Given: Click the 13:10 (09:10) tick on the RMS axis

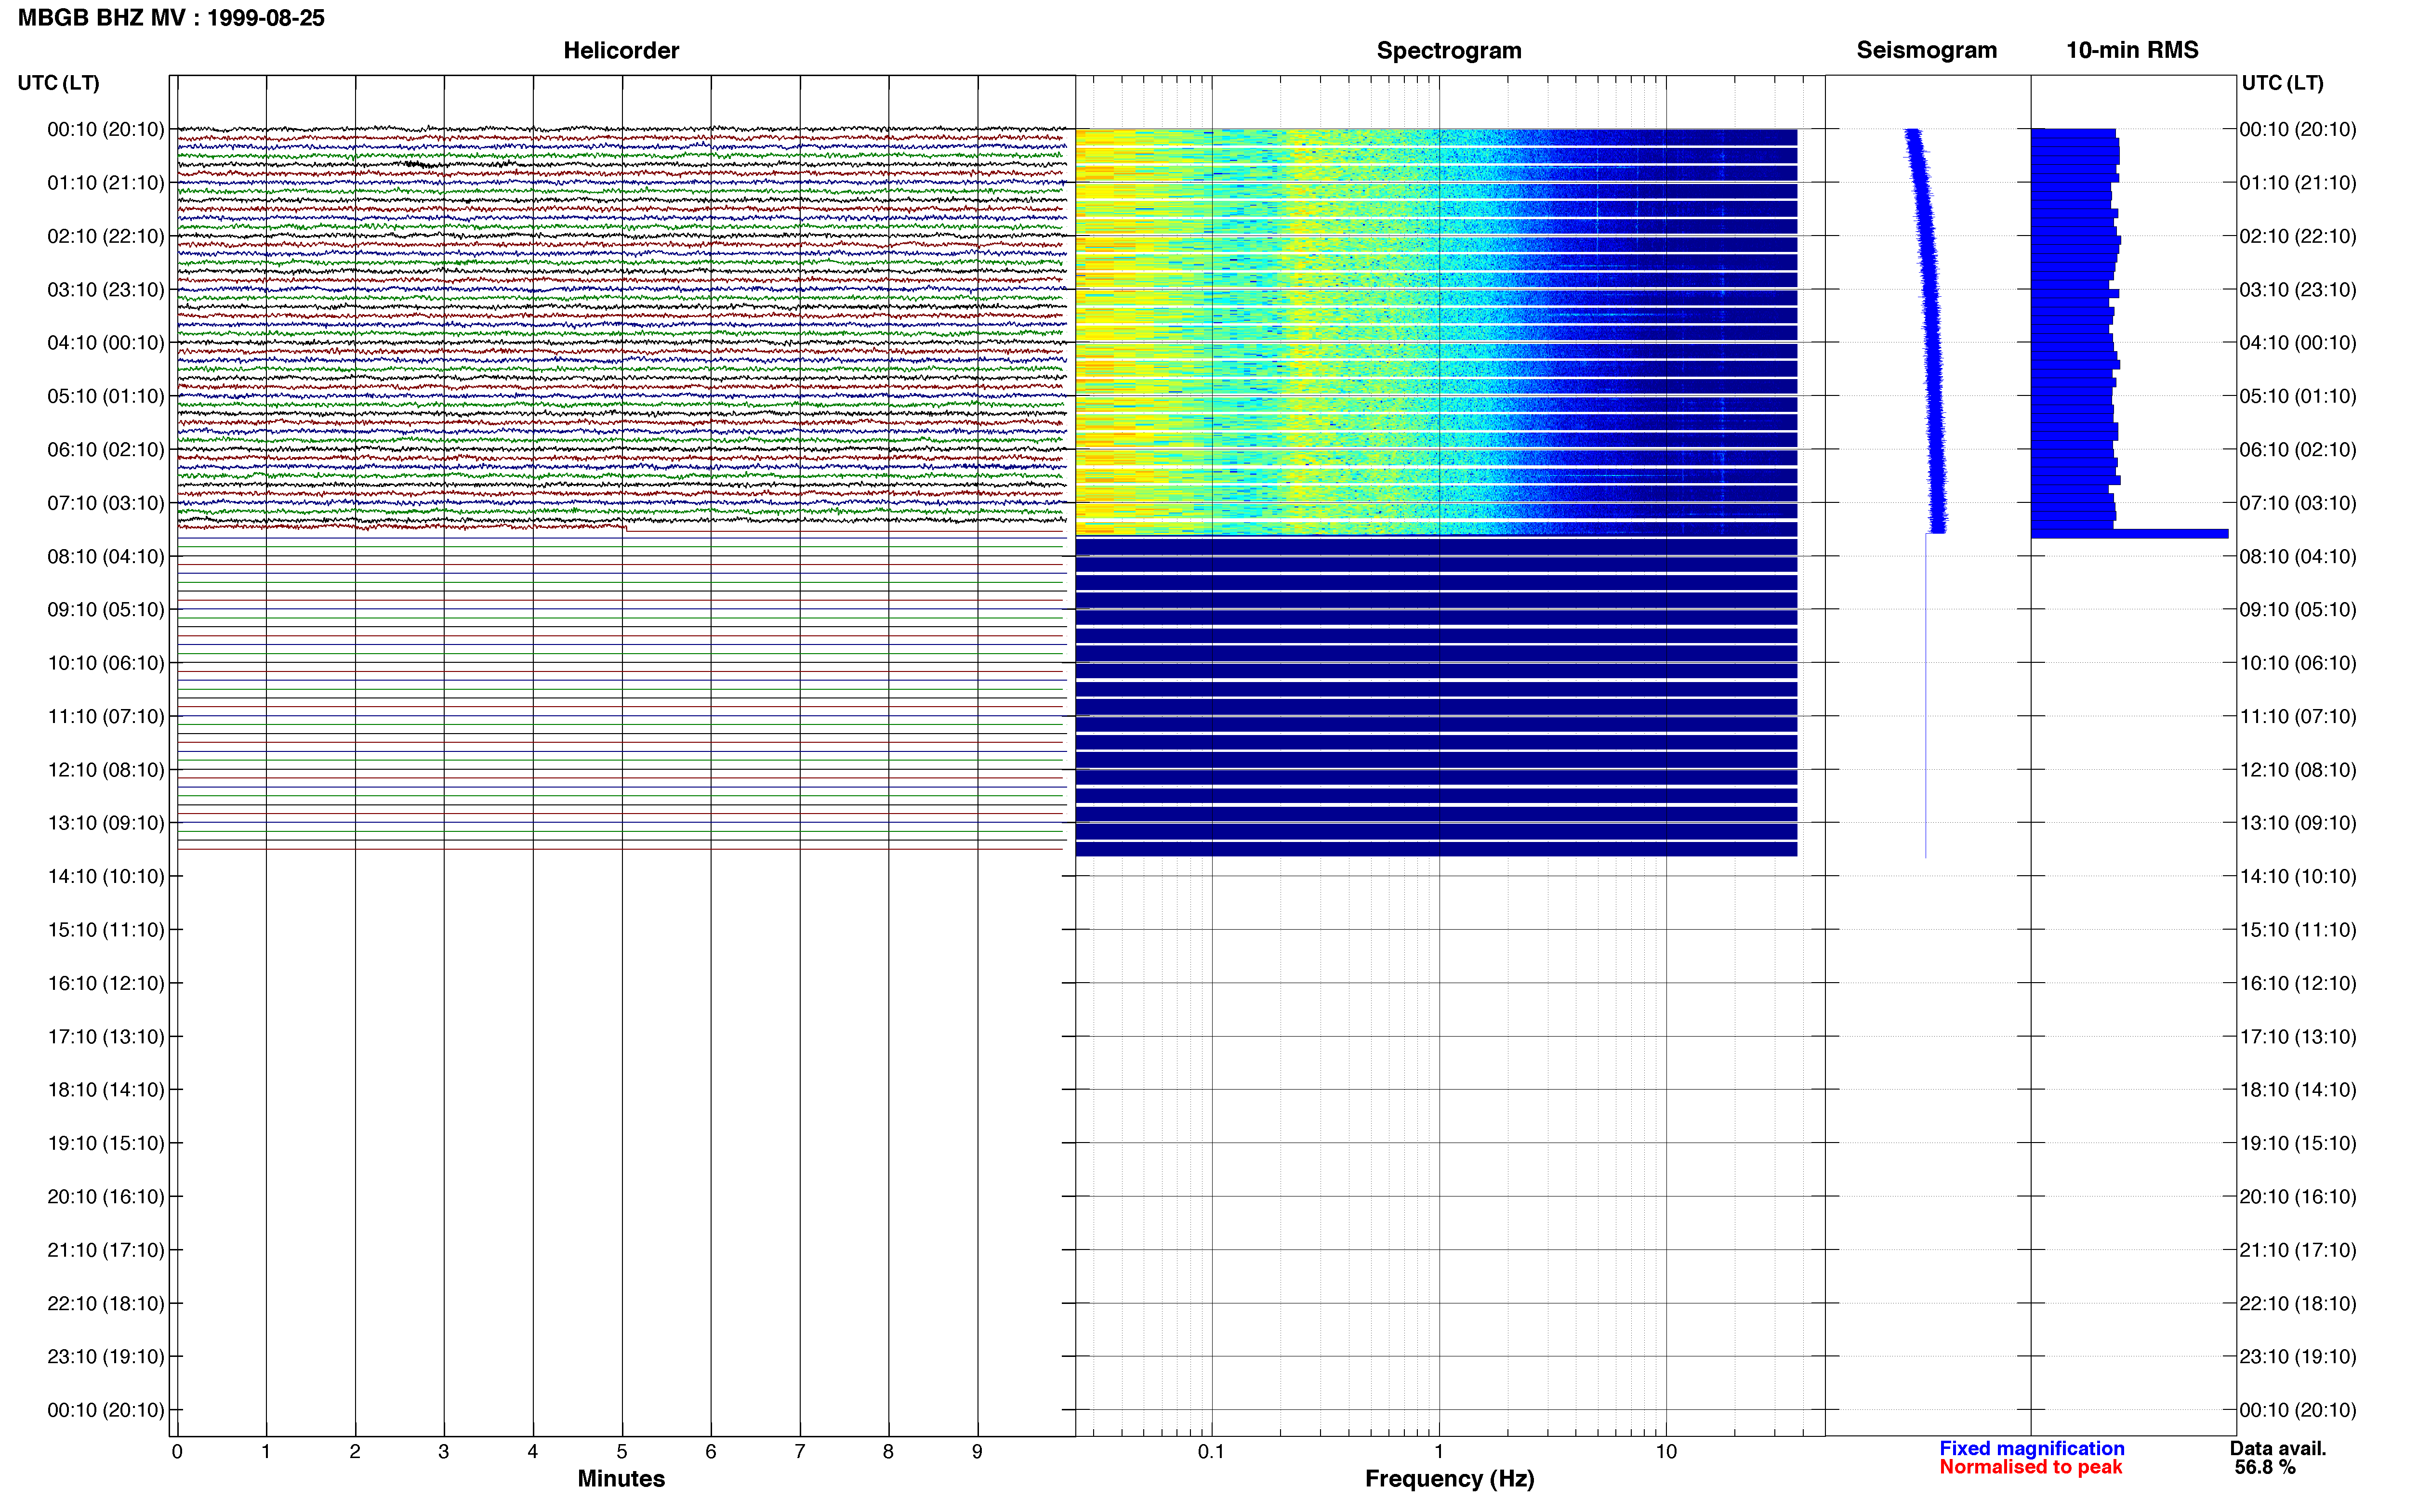Looking at the screenshot, I should [2298, 823].
